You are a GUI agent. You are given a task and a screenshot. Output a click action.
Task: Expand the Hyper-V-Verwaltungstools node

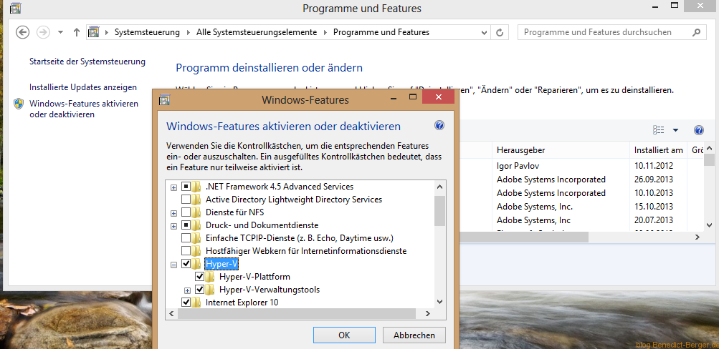tap(187, 290)
